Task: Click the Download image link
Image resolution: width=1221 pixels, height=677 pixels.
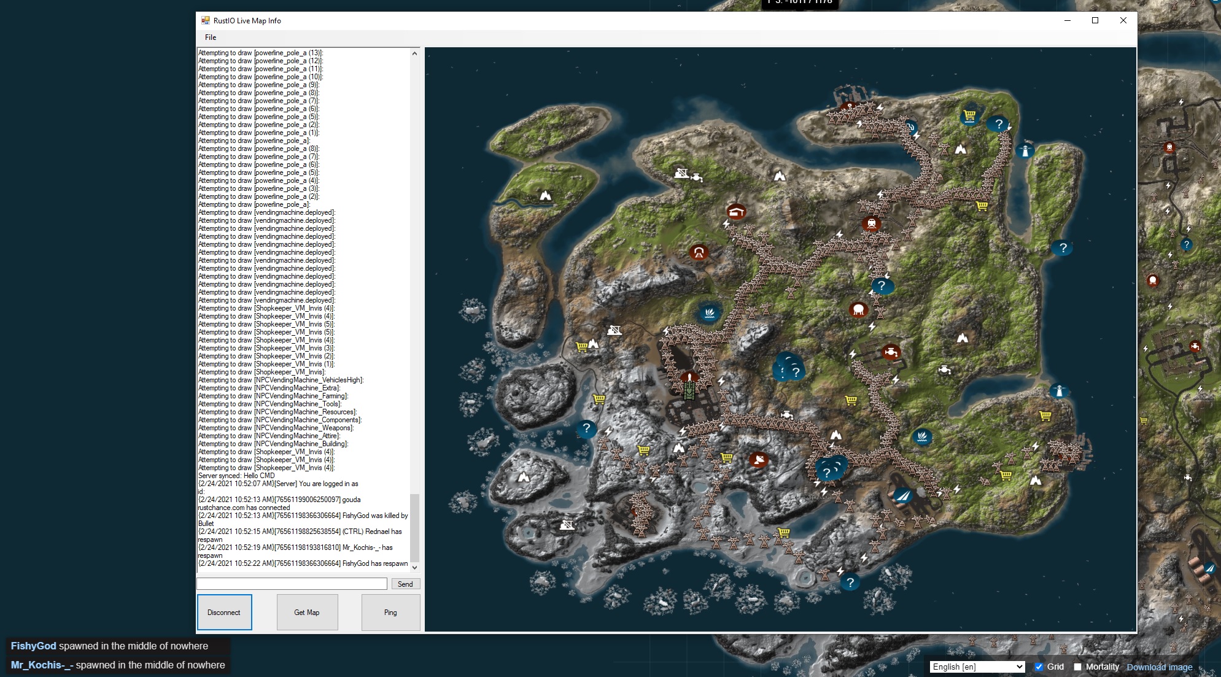Action: [x=1159, y=667]
